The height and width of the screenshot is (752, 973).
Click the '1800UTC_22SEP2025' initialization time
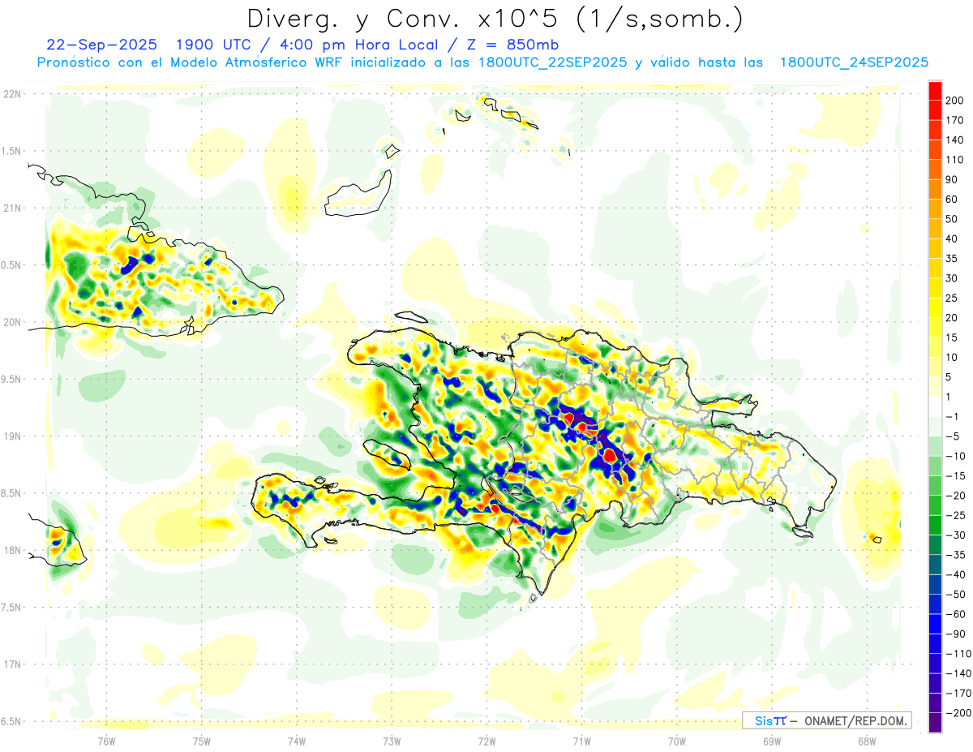point(552,62)
